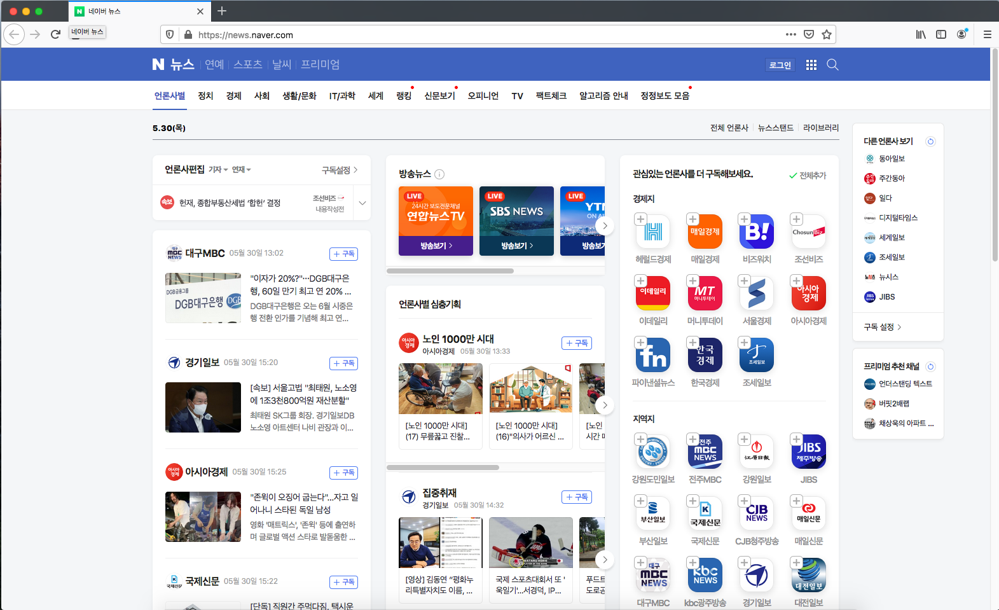Refresh the 다른 언론사 보기 list

pyautogui.click(x=930, y=141)
